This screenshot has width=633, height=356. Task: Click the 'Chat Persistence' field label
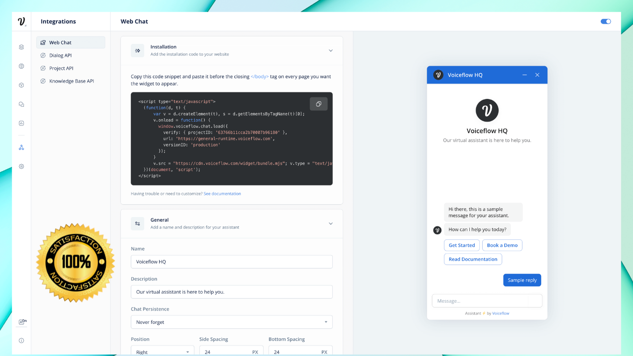point(150,309)
